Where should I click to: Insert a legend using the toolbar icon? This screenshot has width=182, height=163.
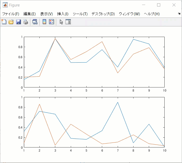click(x=51, y=22)
